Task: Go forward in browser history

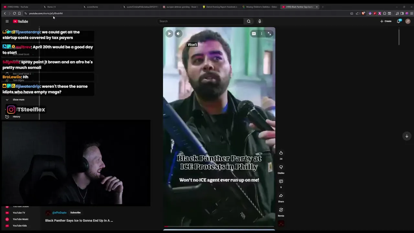Action: (9, 13)
